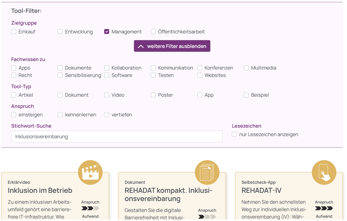Click the Tool-Typ section label
347x221 pixels.
coord(21,87)
